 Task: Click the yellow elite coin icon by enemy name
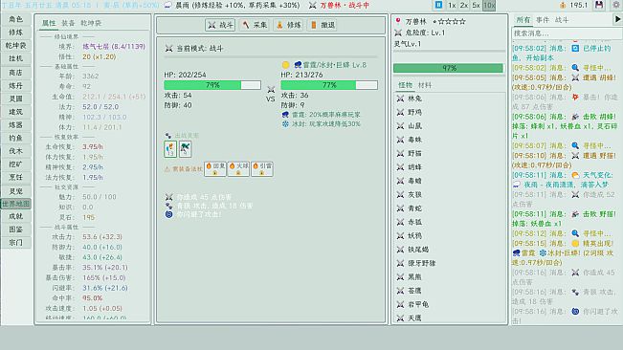[286, 65]
